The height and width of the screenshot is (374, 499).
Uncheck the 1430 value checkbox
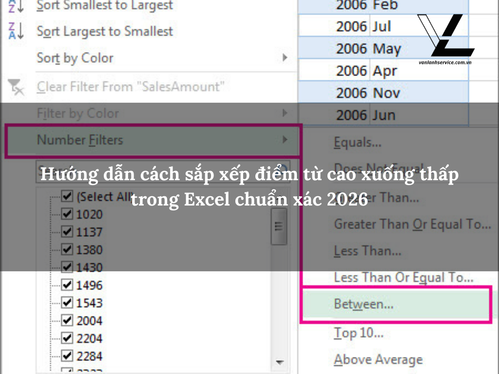tap(67, 267)
